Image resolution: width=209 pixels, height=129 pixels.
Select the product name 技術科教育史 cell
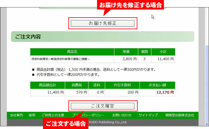coord(72,59)
